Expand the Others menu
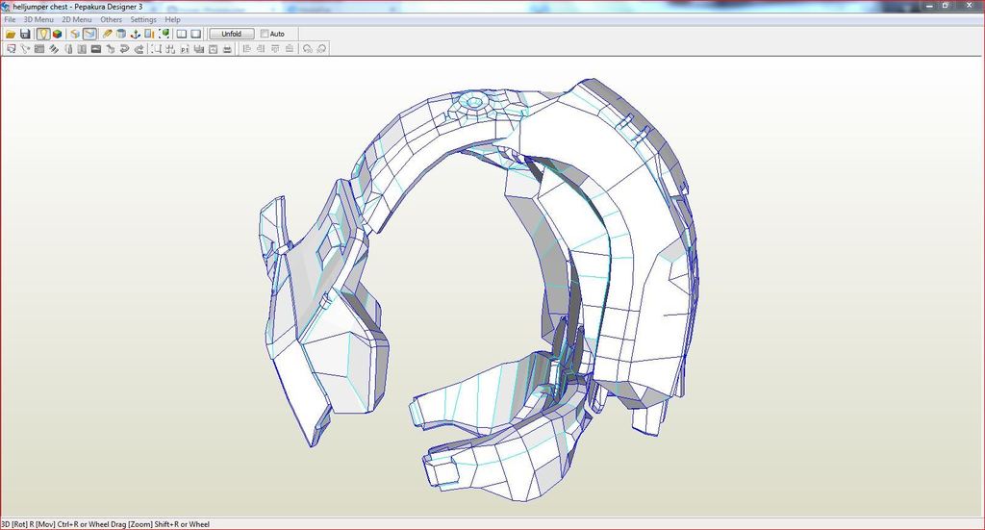The image size is (985, 530). point(112,19)
